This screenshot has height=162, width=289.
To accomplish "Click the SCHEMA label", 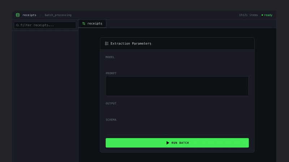I will (111, 120).
